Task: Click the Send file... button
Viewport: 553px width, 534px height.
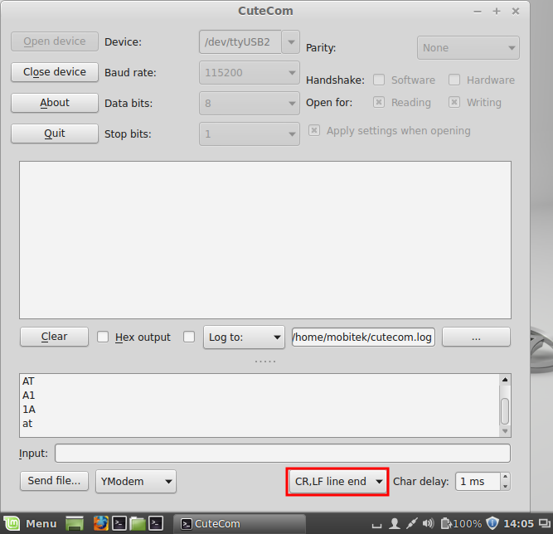Action: 55,481
